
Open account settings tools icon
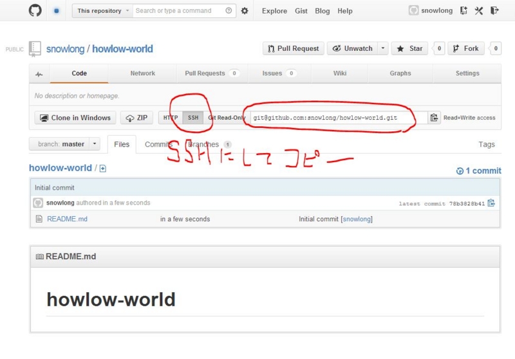(x=479, y=10)
